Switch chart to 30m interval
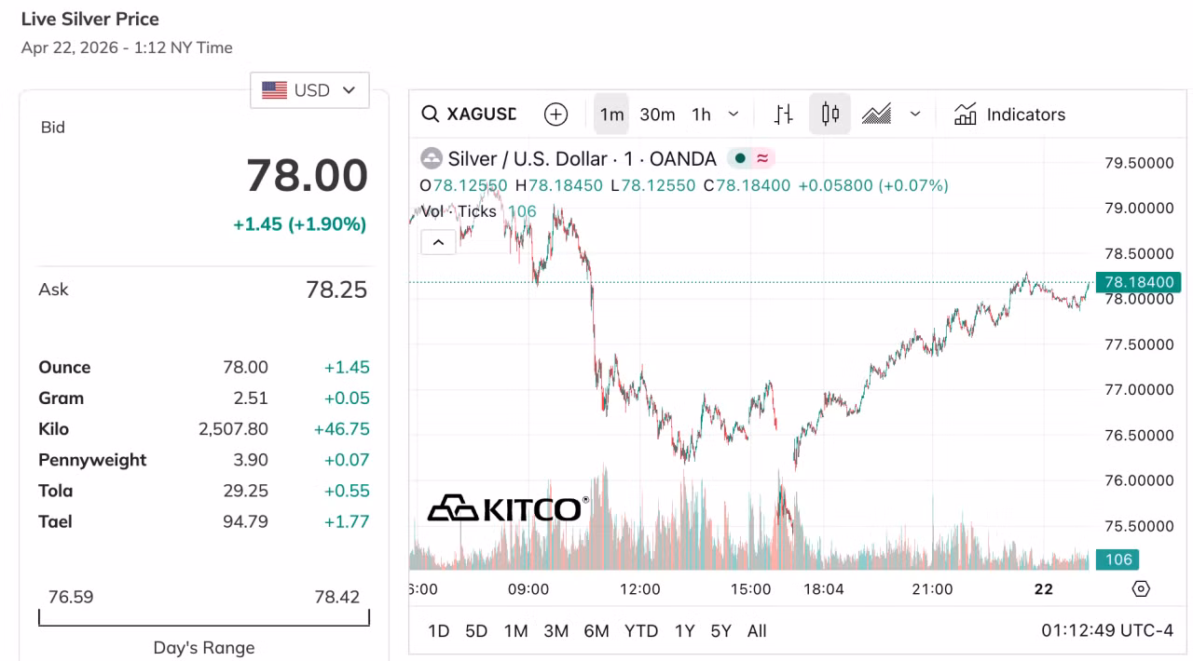 pyautogui.click(x=657, y=115)
